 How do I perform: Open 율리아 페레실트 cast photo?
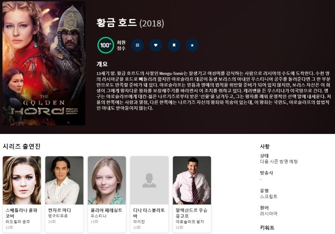point(107,180)
